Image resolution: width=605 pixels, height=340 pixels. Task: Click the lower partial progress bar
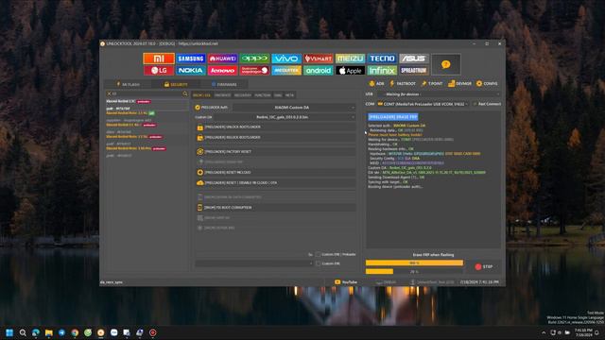(x=414, y=271)
